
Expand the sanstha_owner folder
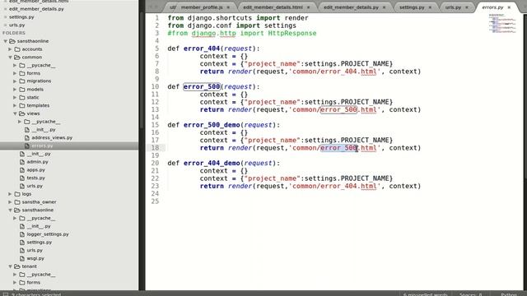tap(10, 202)
